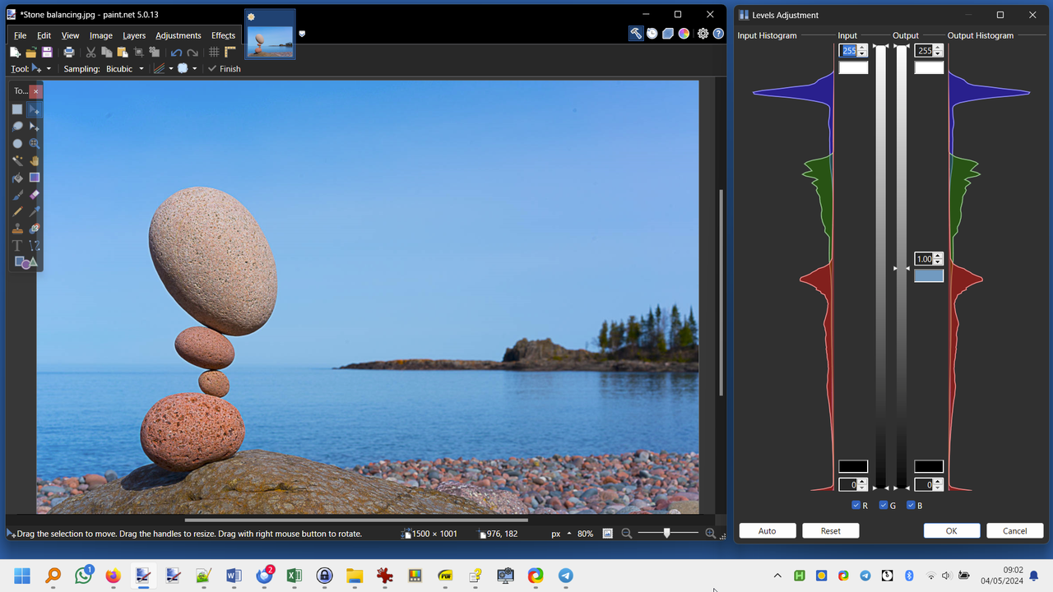Select the Eraser tool
Screen dimensions: 1053x592
click(x=35, y=194)
